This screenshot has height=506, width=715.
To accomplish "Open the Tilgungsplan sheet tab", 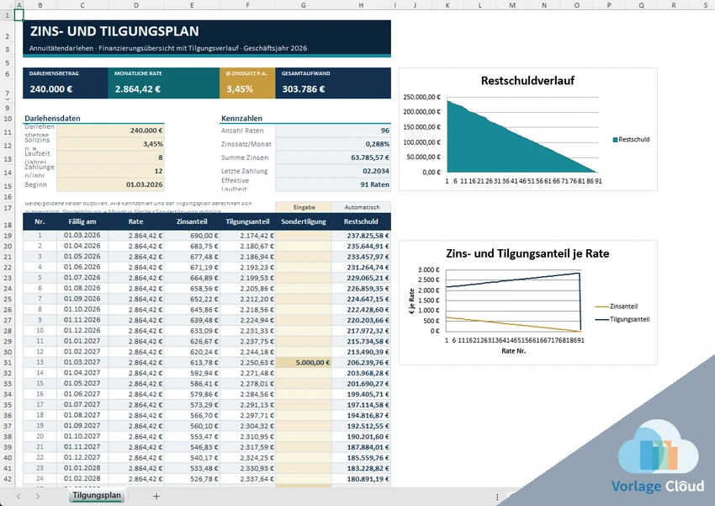I will 97,496.
